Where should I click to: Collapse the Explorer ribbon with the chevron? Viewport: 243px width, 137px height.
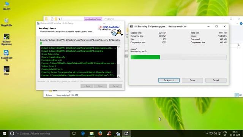coord(237,24)
